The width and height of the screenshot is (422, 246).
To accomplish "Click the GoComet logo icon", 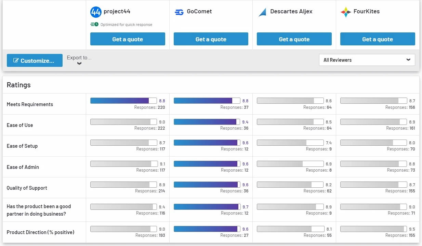I will (179, 12).
